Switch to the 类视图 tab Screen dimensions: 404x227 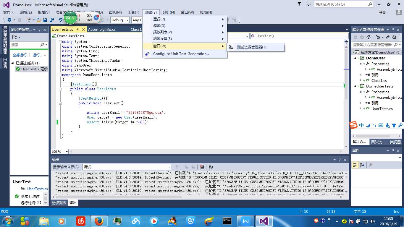pos(395,142)
